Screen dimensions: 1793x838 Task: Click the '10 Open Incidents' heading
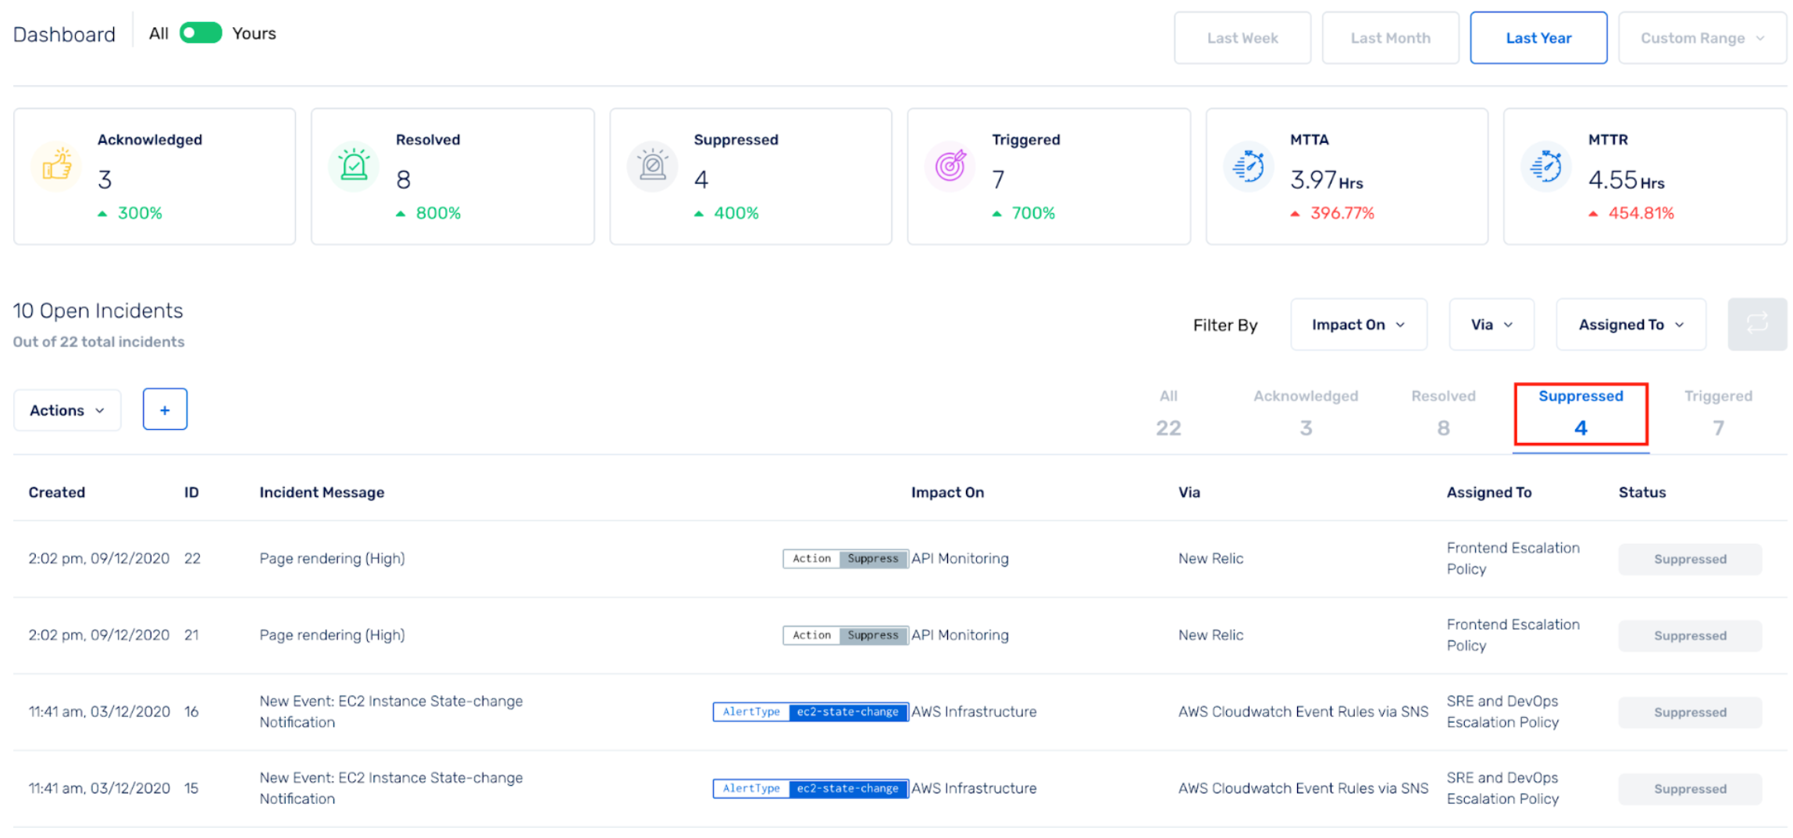pos(98,311)
